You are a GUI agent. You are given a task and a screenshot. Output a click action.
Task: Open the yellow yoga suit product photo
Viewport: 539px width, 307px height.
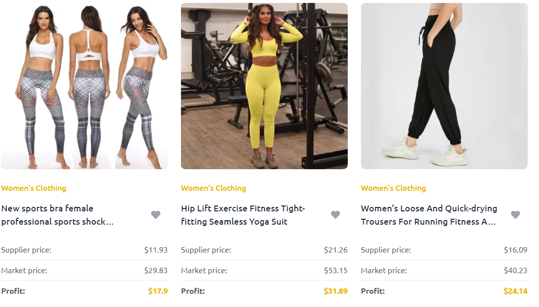click(264, 86)
